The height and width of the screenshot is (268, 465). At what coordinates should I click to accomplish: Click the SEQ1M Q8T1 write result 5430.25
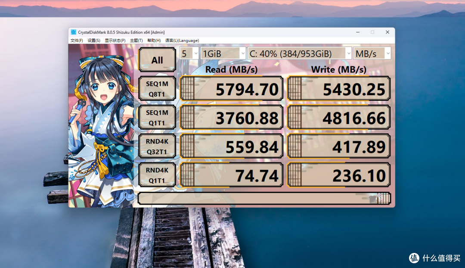339,89
